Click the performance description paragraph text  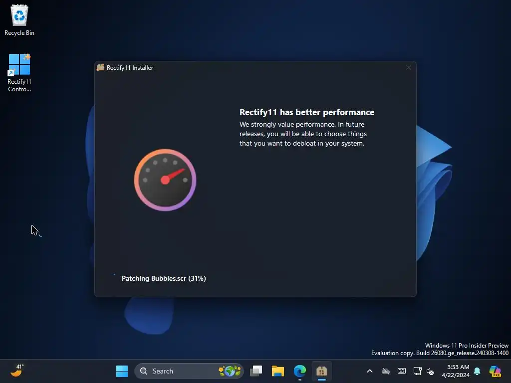pos(303,134)
